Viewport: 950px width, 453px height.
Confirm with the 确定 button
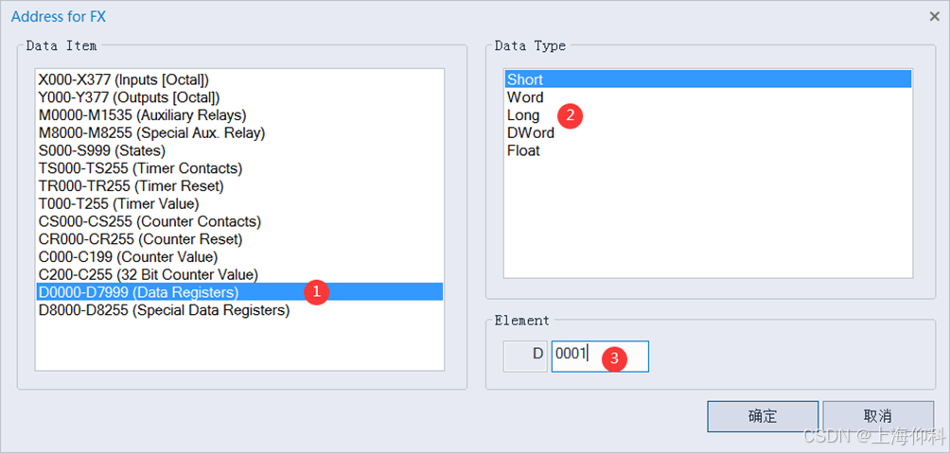coord(762,416)
